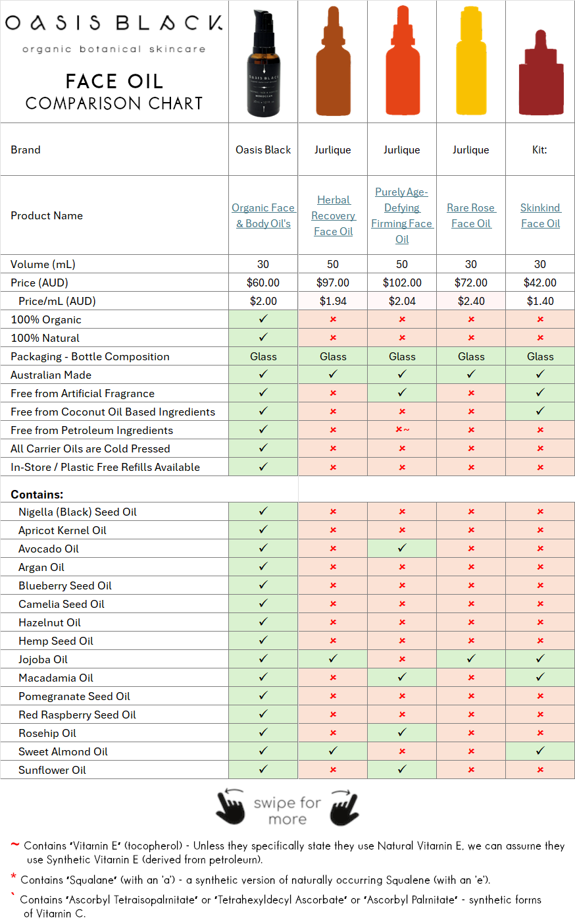Click the Product Name row label
The image size is (575, 922).
47,215
